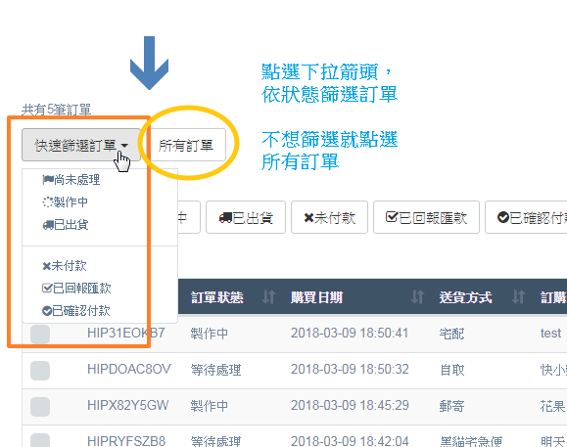Select 已確認付款 circle-check item in dropdown
The width and height of the screenshot is (567, 447).
76,310
